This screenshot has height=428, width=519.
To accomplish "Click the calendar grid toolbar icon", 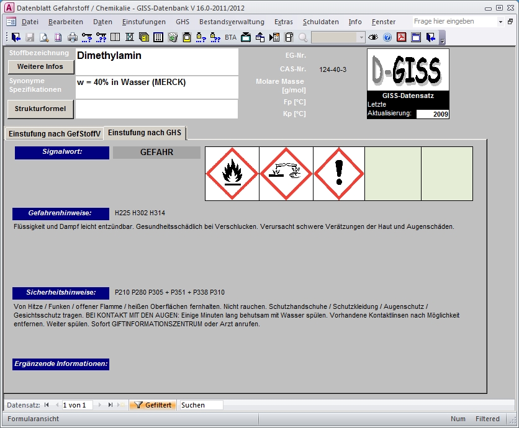I will tap(158, 37).
